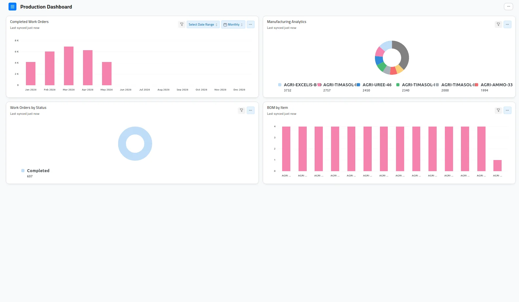This screenshot has width=519, height=302.
Task: Click the tallest bar for Mar 2026
Action: (x=69, y=66)
